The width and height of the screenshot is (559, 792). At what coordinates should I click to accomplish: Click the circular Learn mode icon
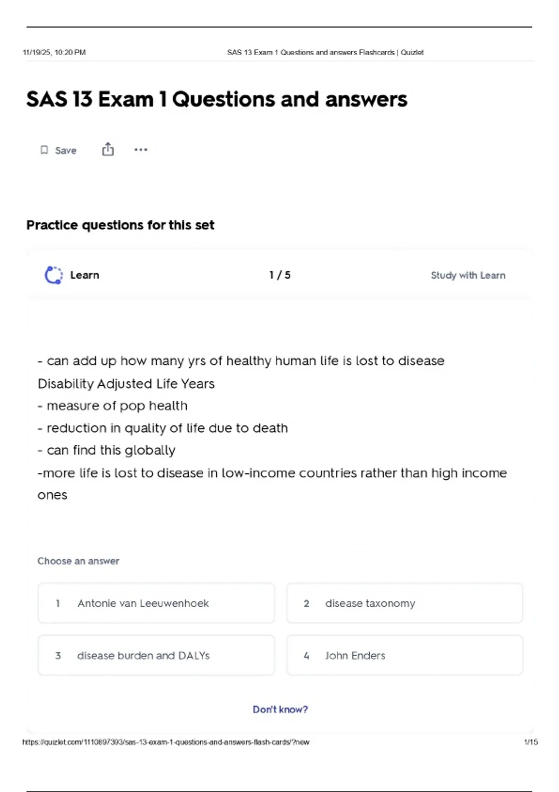click(x=54, y=275)
